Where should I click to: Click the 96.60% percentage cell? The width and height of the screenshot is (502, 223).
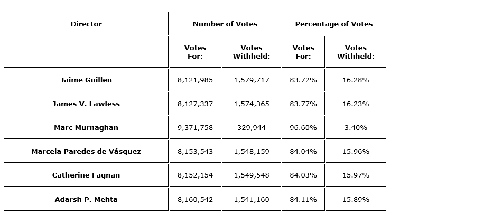pyautogui.click(x=303, y=127)
